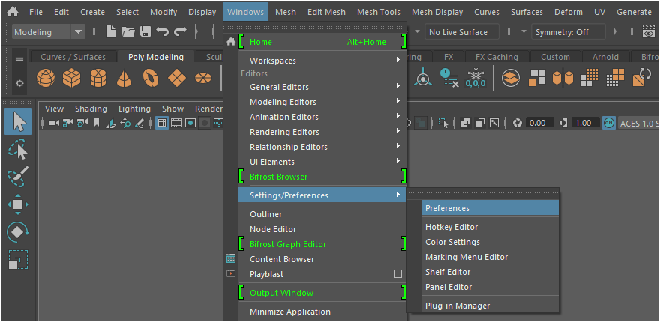Expand the Animation Editors submenu
This screenshot has width=660, height=322.
(x=322, y=117)
